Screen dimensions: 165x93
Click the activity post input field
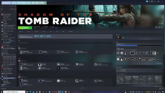click(65, 43)
